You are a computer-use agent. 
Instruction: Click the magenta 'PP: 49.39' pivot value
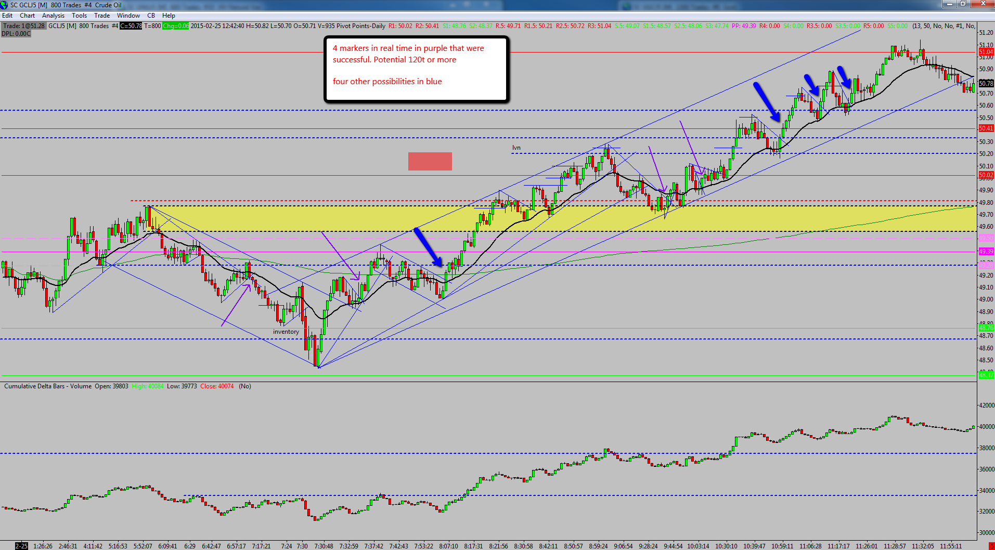[744, 26]
